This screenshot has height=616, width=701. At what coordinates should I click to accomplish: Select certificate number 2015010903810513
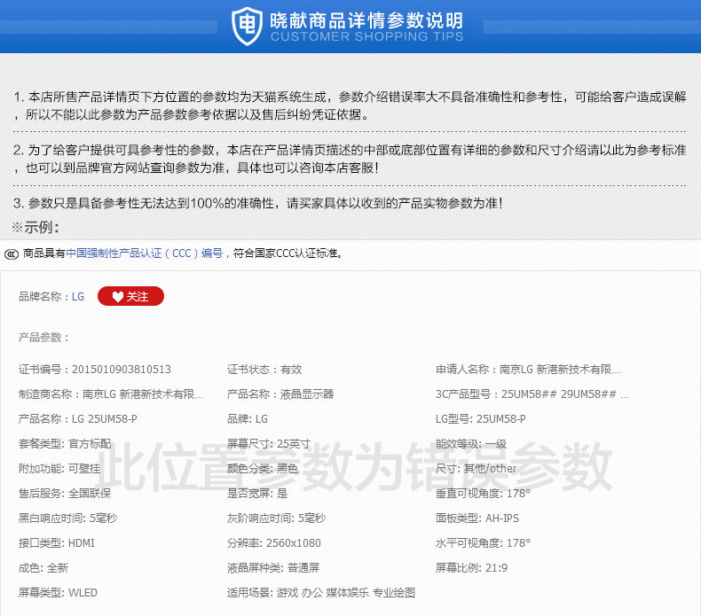pyautogui.click(x=122, y=370)
